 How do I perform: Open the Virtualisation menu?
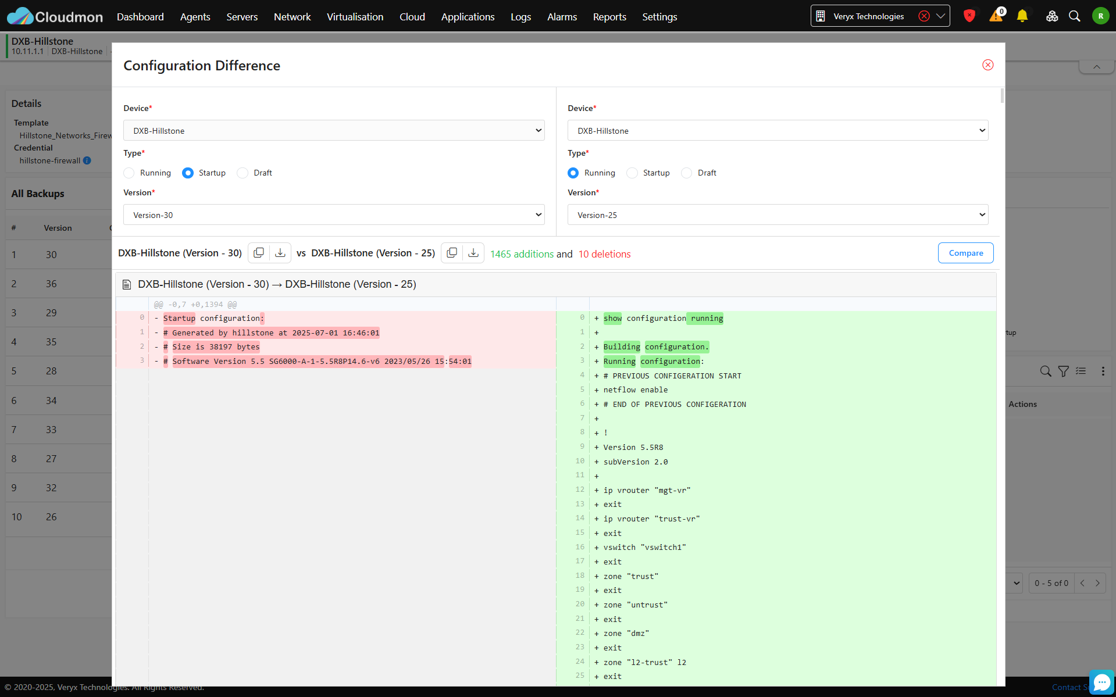tap(355, 17)
